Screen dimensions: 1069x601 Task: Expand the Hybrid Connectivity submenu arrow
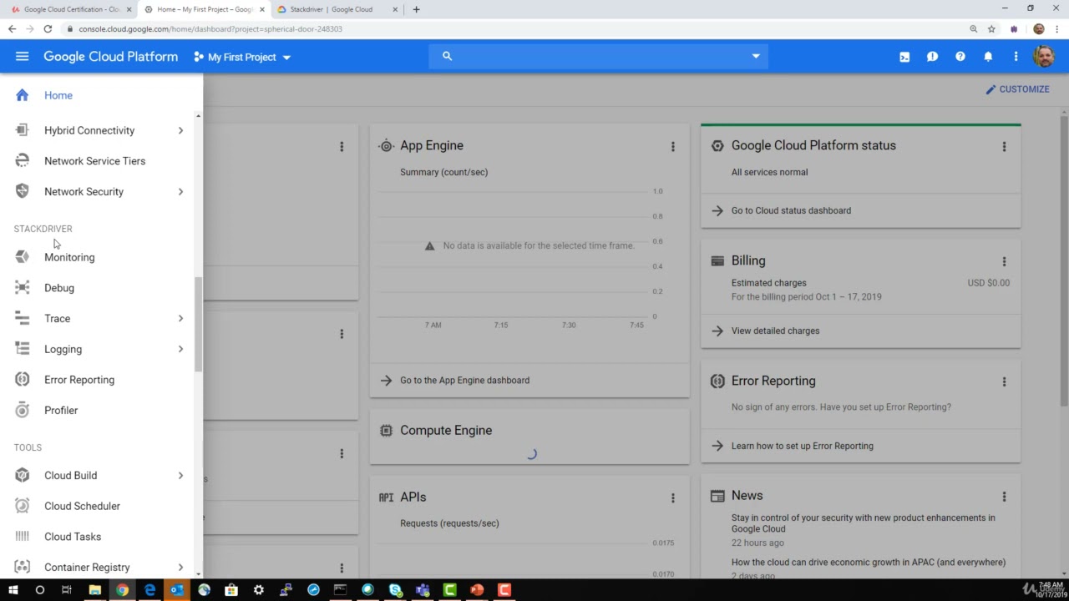(x=180, y=130)
